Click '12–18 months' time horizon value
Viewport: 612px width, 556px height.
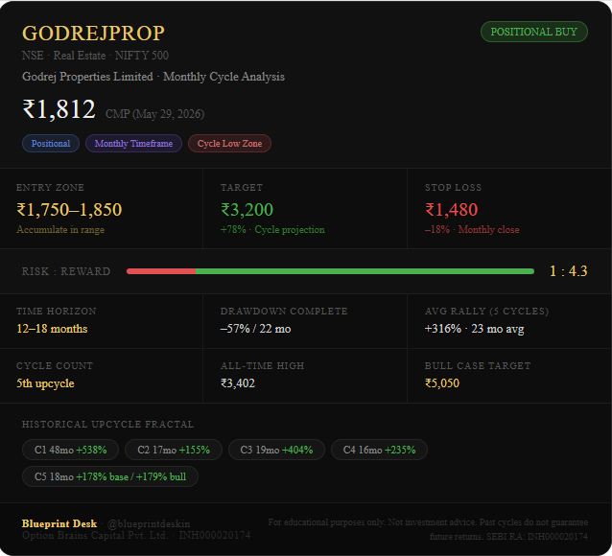[52, 329]
